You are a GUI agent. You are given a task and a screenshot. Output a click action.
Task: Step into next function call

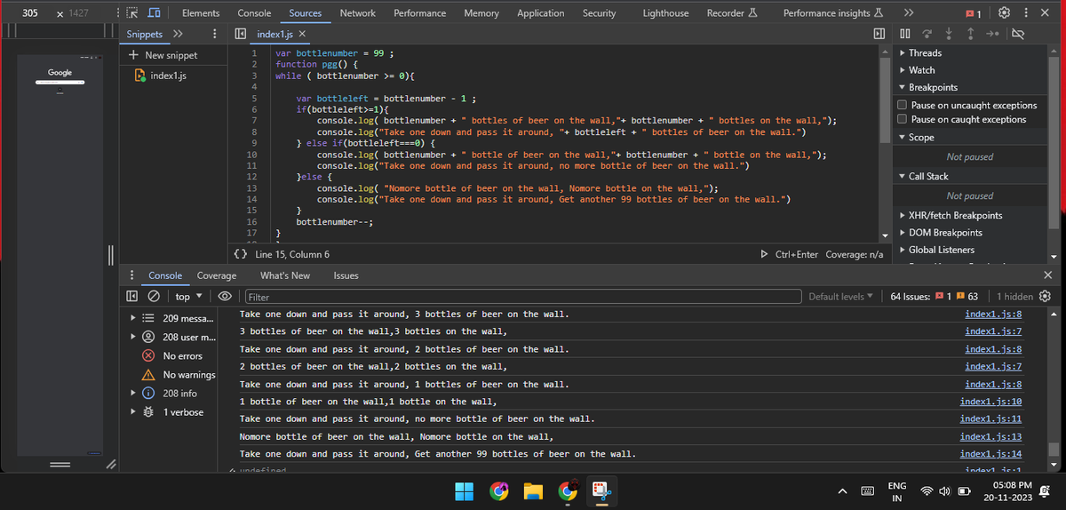coord(951,34)
